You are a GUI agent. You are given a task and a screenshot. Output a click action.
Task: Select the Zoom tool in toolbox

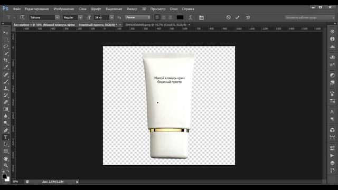point(6,165)
